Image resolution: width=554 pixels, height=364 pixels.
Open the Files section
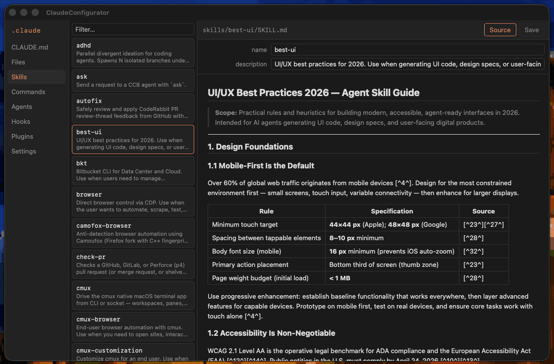point(18,62)
